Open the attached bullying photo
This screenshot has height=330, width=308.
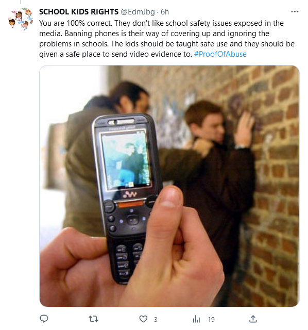(x=169, y=186)
